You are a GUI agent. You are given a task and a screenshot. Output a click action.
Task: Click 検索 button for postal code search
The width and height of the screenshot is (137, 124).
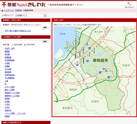click(x=45, y=28)
